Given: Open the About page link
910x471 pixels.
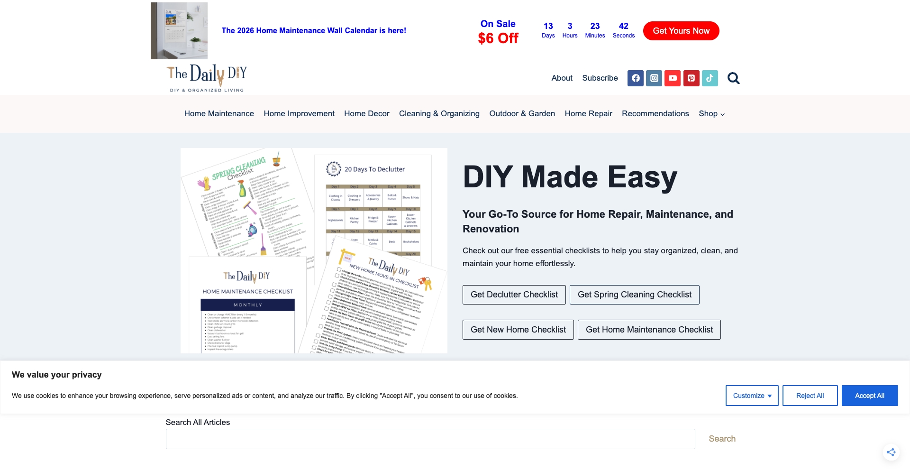Looking at the screenshot, I should pyautogui.click(x=562, y=78).
